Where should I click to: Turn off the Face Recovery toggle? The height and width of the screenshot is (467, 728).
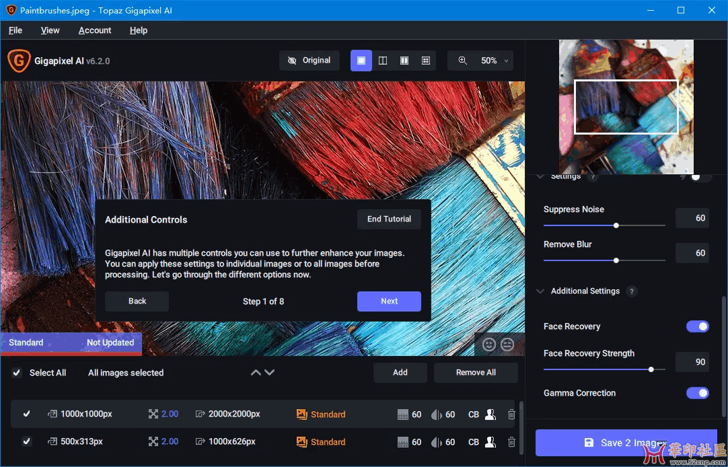pos(697,326)
